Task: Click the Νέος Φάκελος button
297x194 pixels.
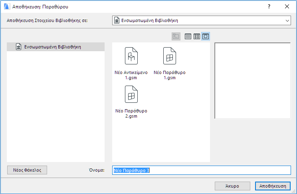Action: [x=27, y=170]
